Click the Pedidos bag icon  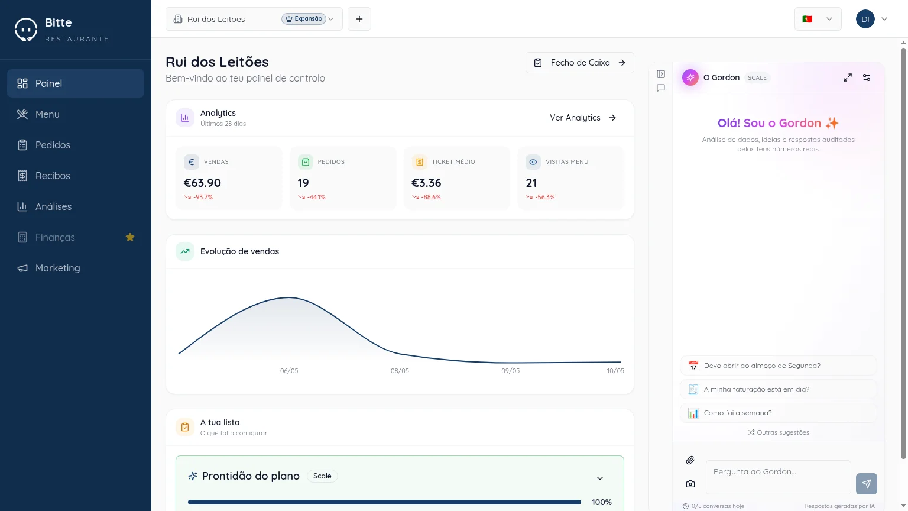306,162
